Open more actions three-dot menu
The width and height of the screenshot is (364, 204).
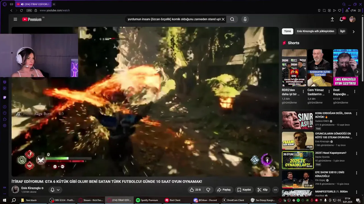pyautogui.click(x=275, y=190)
